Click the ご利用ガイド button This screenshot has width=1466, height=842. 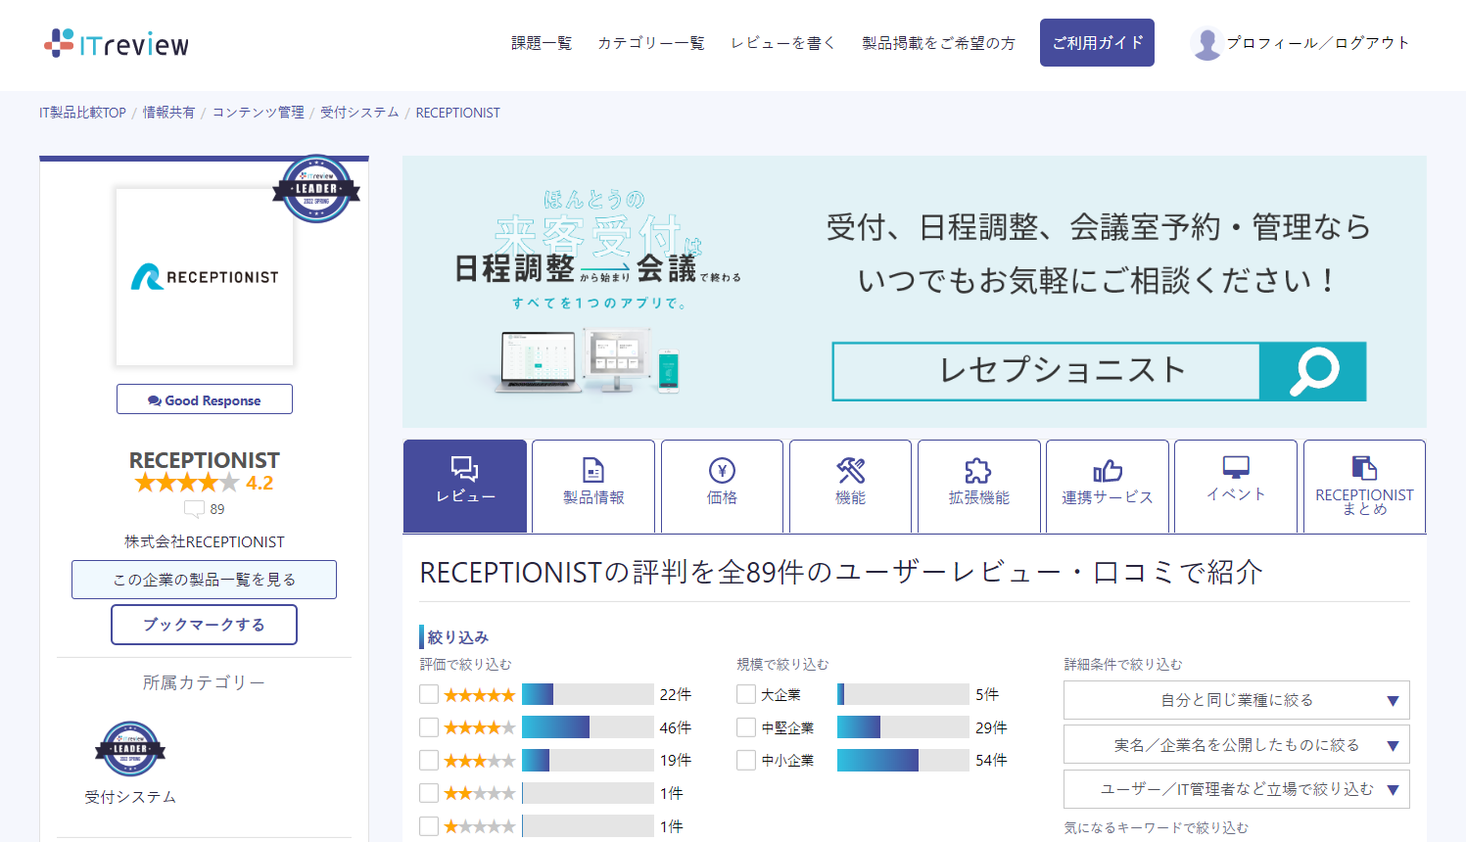[x=1097, y=43]
